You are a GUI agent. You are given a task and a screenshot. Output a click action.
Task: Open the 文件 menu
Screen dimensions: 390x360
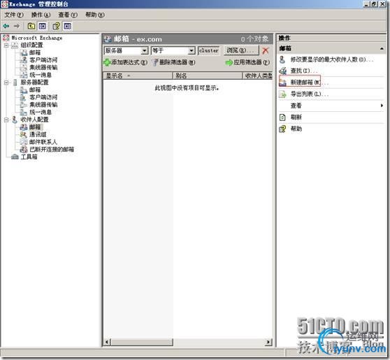[14, 15]
